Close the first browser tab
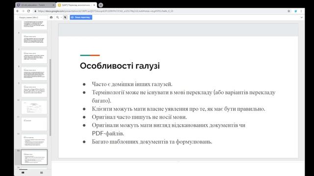This screenshot has height=176, width=314. [53, 5]
